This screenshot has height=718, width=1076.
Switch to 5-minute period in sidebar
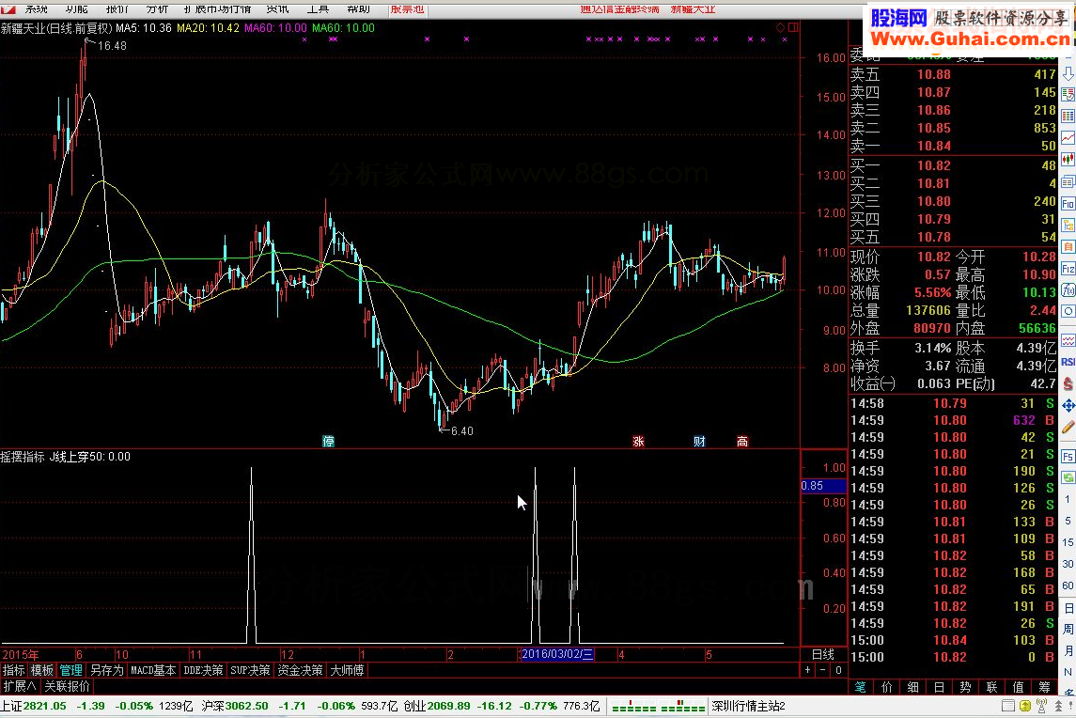coord(1068,521)
